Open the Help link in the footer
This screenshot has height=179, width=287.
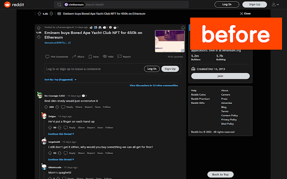194,90
